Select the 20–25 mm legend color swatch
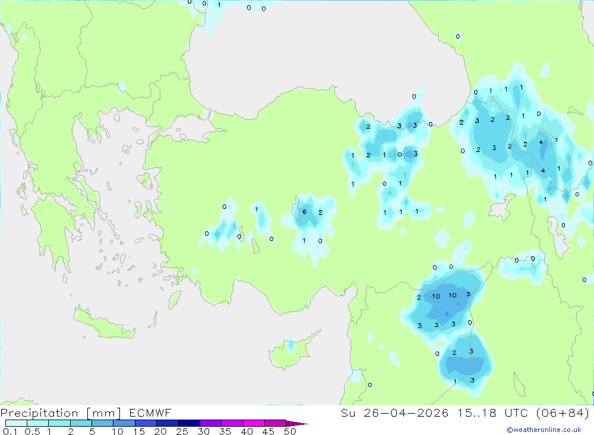The image size is (594, 435). click(x=168, y=423)
